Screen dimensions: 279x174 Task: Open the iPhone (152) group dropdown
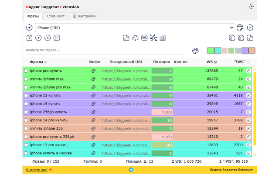click(x=134, y=27)
